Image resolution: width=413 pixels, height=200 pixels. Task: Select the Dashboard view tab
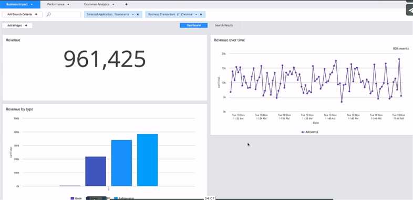tap(193, 26)
